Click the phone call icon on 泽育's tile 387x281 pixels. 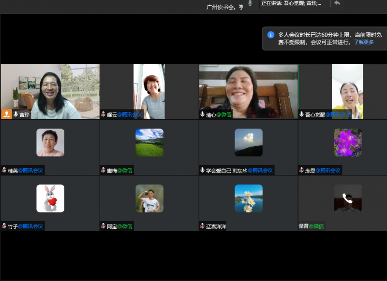coord(347,198)
